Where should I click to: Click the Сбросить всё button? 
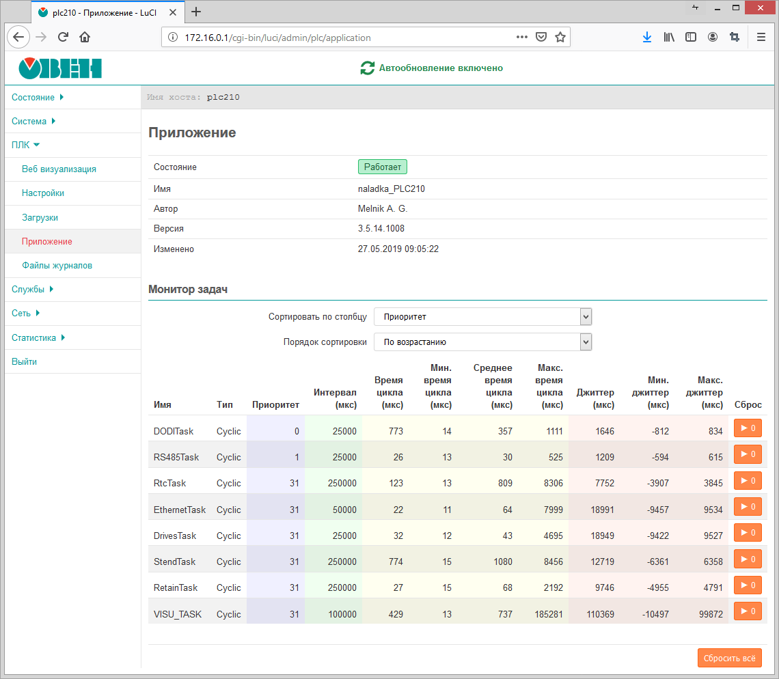click(729, 659)
